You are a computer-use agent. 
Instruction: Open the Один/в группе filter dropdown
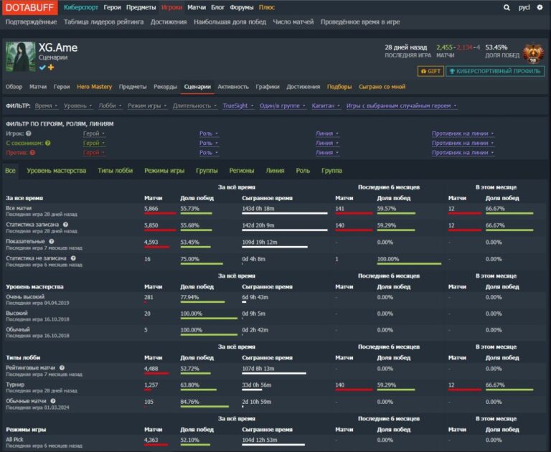click(283, 105)
